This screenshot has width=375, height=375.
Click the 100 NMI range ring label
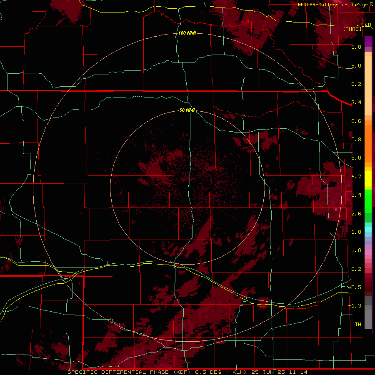tap(187, 33)
